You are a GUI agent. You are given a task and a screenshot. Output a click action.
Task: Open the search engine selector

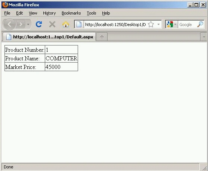(x=172, y=24)
